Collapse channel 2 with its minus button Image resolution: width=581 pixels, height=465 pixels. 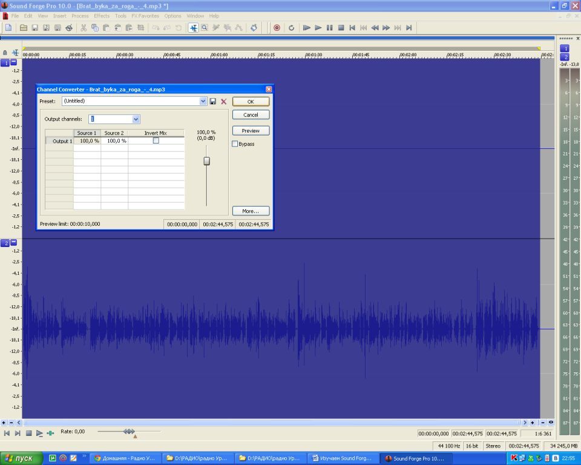14,242
